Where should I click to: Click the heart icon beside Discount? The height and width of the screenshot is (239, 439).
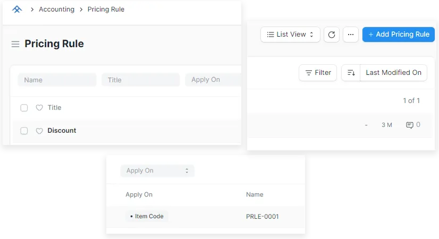pos(39,131)
